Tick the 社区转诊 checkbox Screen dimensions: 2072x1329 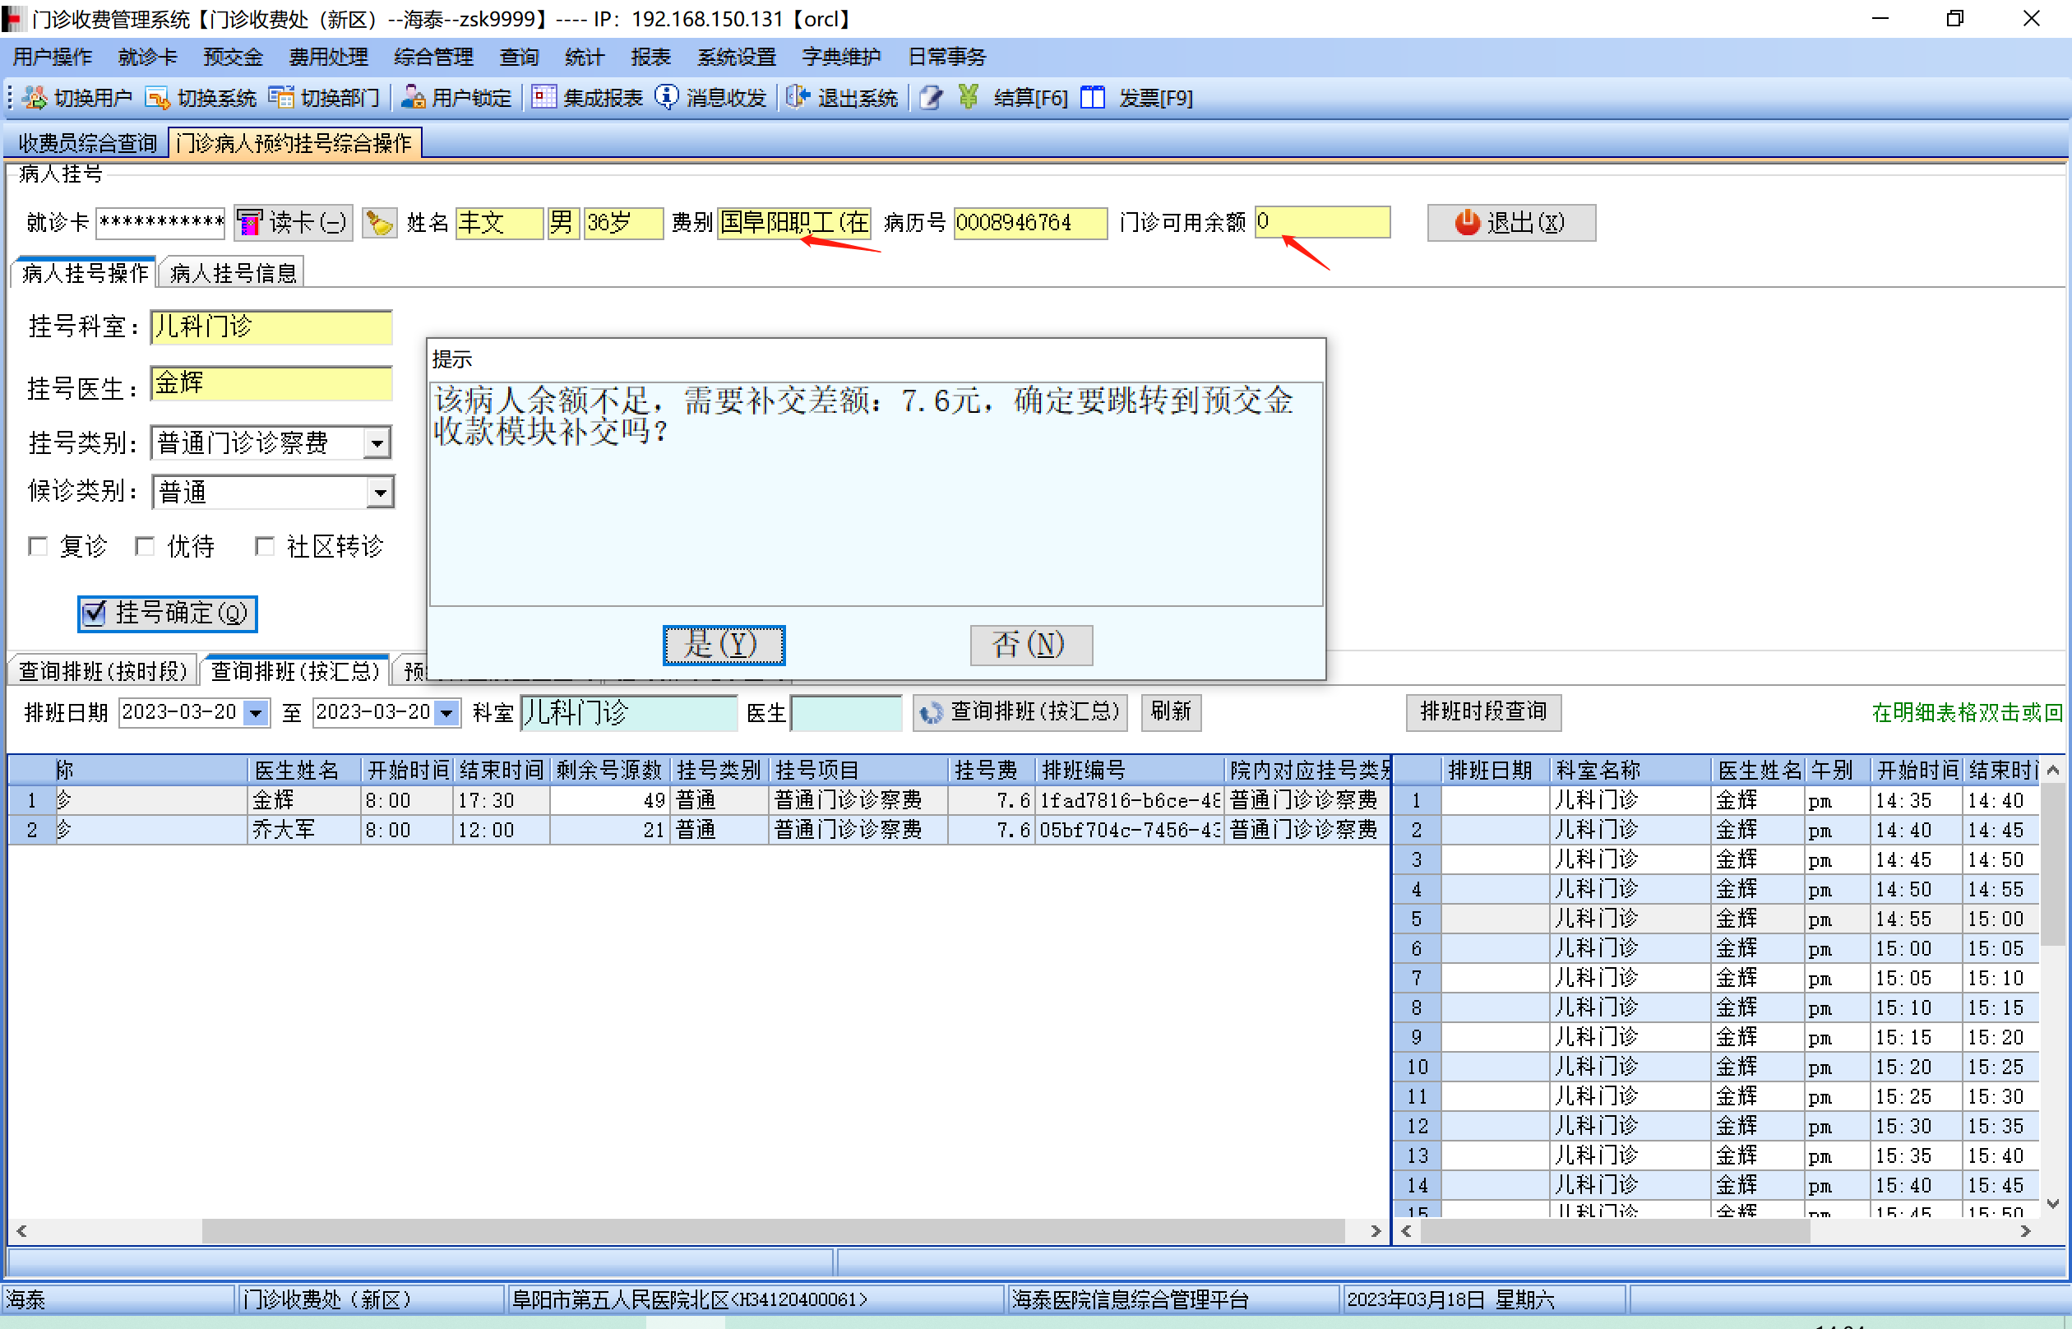click(x=265, y=546)
